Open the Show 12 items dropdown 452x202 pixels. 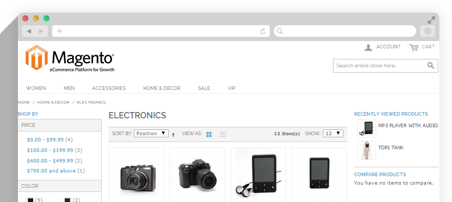(333, 133)
